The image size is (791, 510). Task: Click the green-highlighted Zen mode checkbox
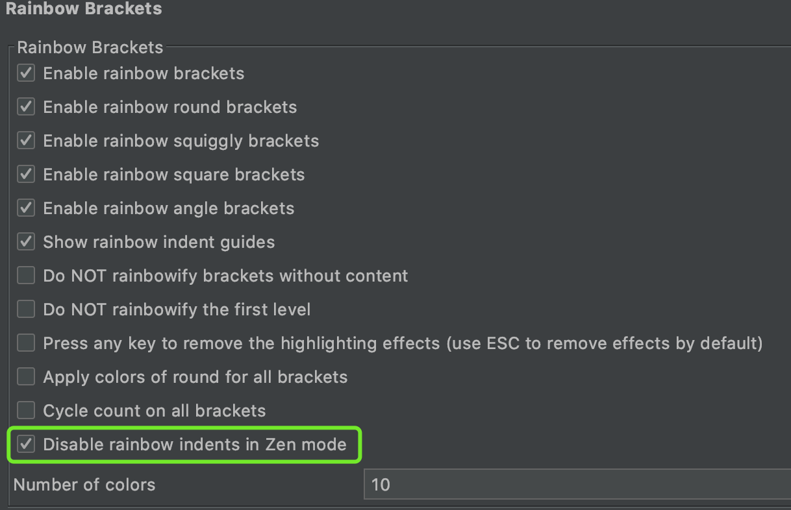[25, 444]
